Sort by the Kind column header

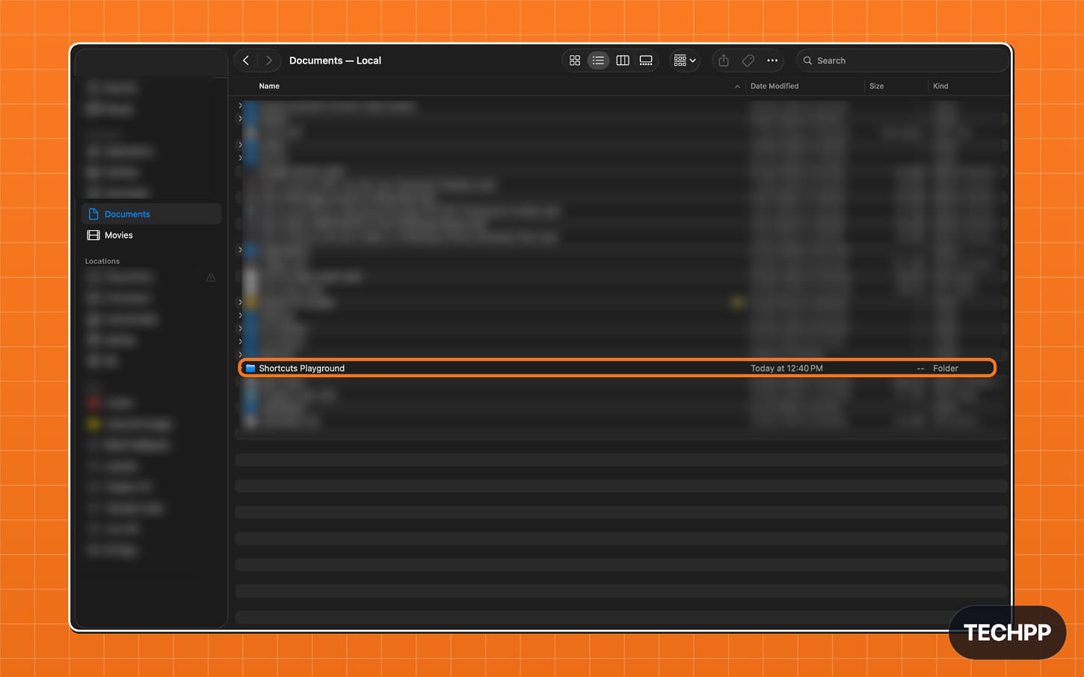tap(940, 86)
